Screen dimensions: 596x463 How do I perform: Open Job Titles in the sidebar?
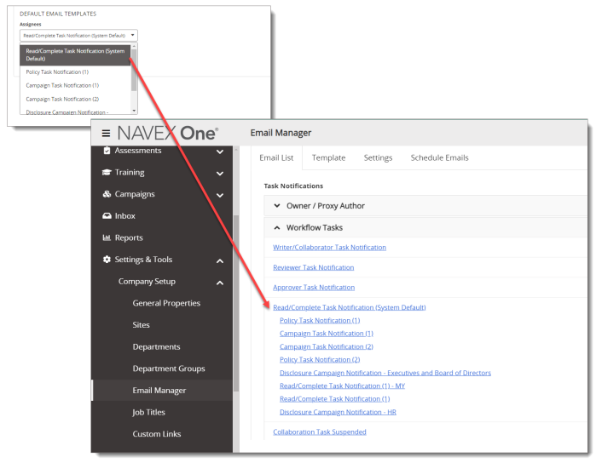click(148, 412)
